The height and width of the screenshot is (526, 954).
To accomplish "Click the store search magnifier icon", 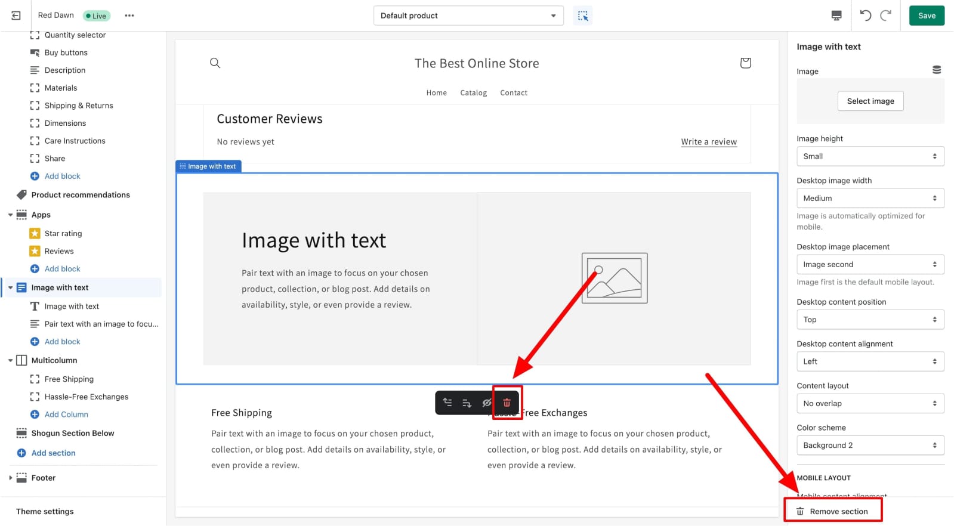I will (215, 63).
